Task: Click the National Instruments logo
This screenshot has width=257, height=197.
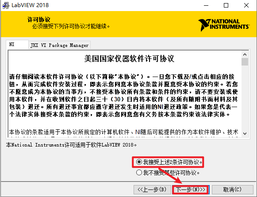Action: coord(224,25)
